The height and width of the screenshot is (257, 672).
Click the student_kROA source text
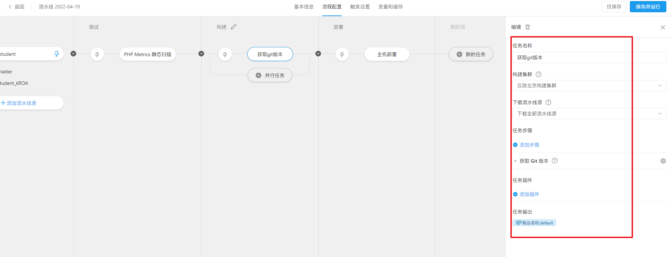14,83
